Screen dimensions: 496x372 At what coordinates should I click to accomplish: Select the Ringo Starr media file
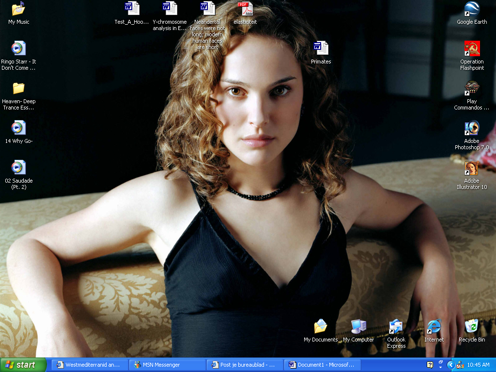click(18, 49)
